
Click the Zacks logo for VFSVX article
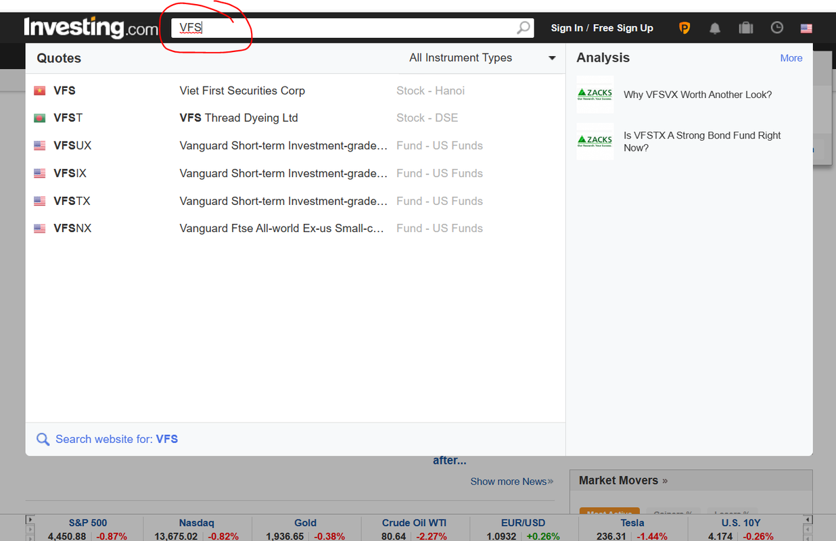595,95
